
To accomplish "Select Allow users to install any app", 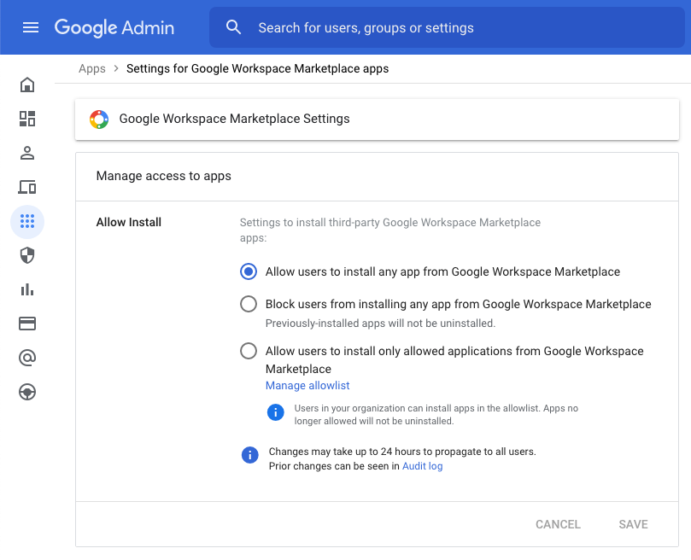I will coord(249,271).
